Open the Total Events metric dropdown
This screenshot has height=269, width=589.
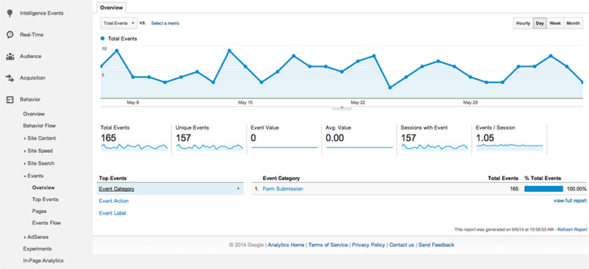point(119,24)
